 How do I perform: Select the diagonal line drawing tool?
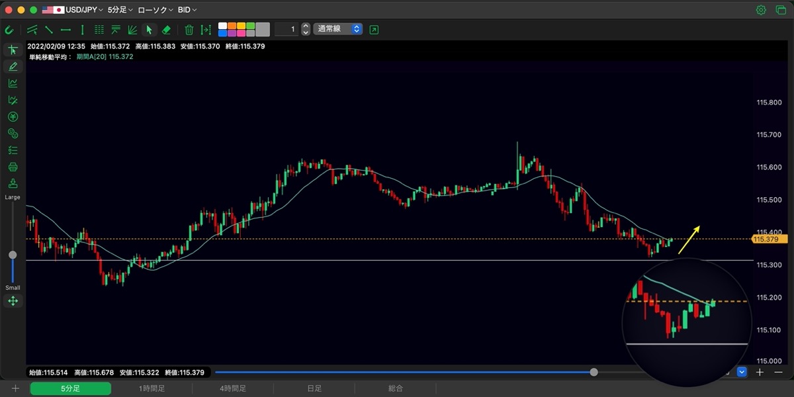click(49, 30)
